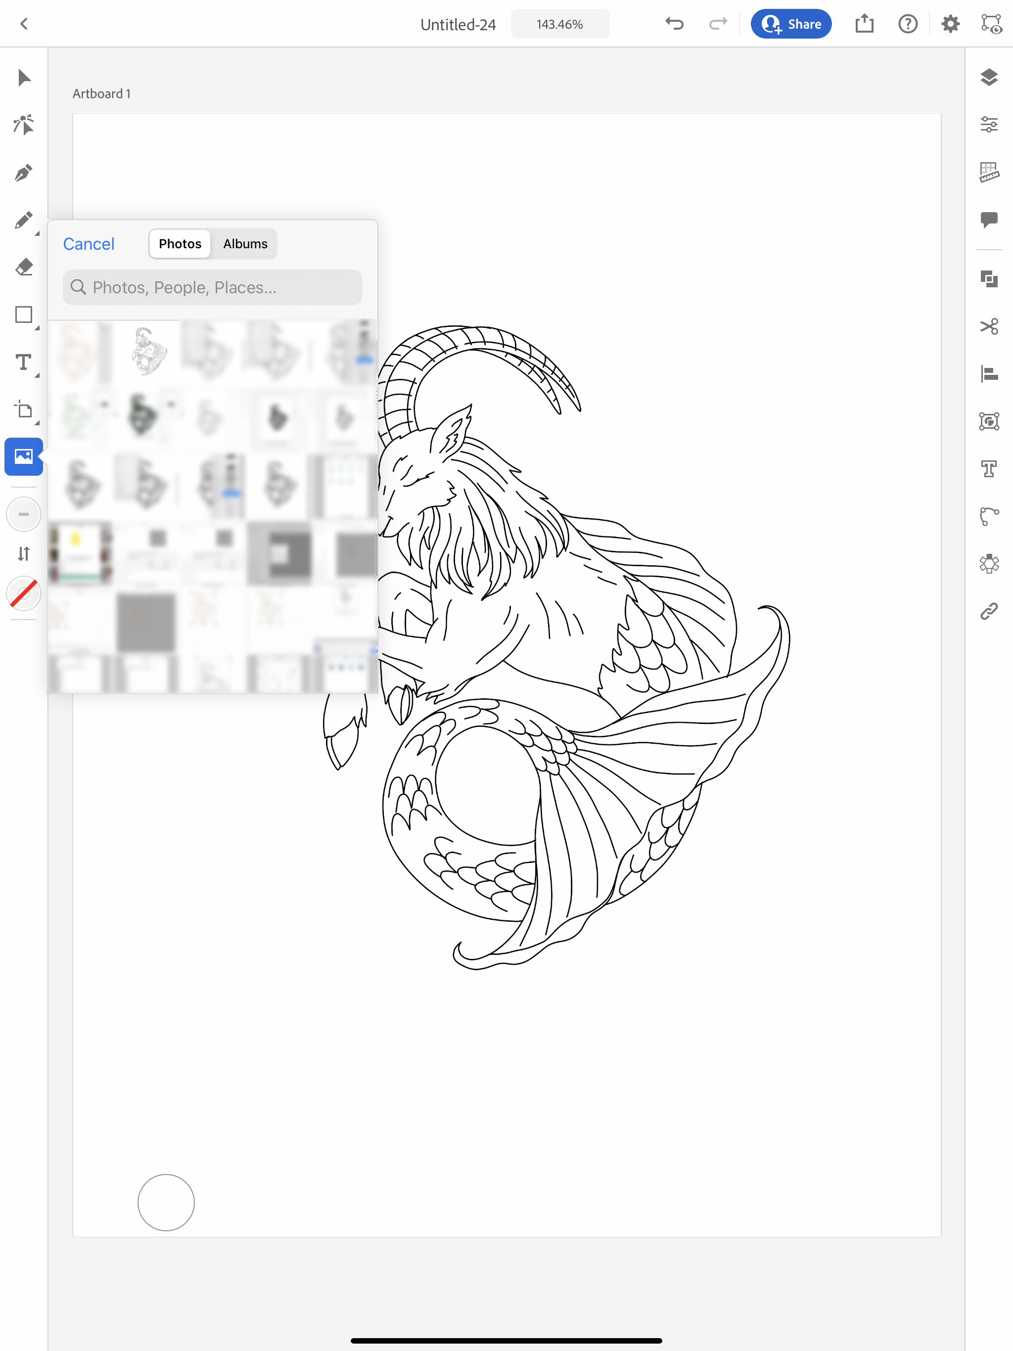Open the no-fill color swatch

[x=24, y=593]
